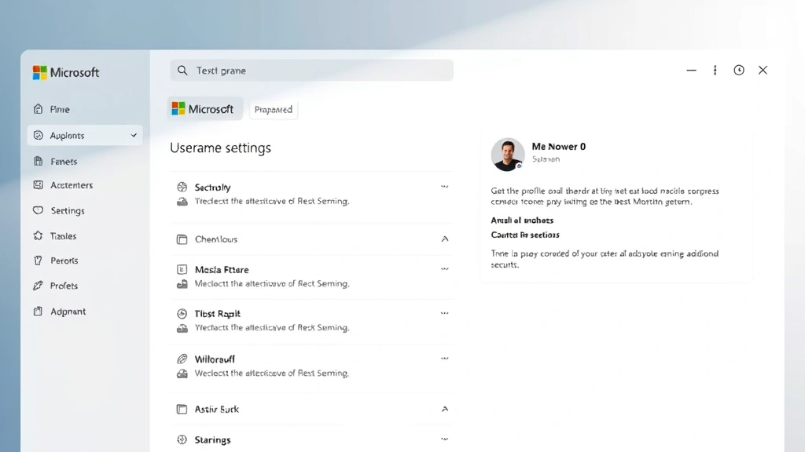
Task: Expand the Auplonts sidebar dropdown
Action: click(x=134, y=136)
